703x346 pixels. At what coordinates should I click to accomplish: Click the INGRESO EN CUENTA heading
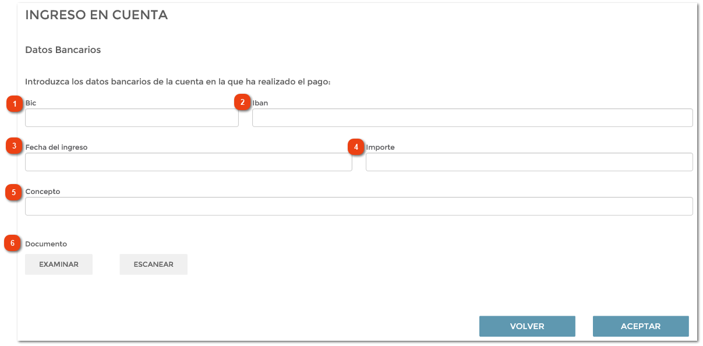click(96, 15)
